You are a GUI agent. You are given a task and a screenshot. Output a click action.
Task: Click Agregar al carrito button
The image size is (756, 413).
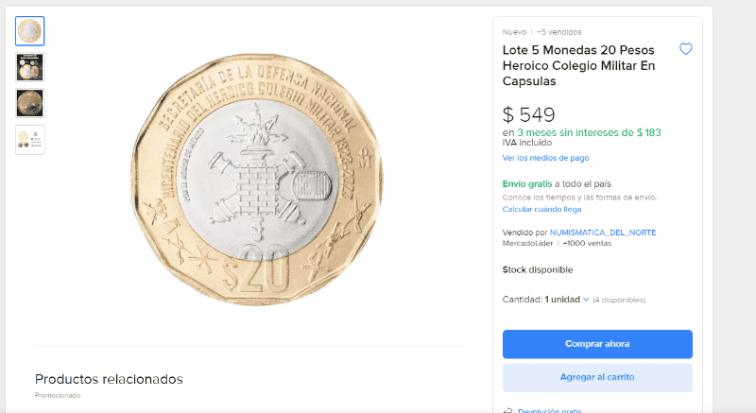pos(597,377)
